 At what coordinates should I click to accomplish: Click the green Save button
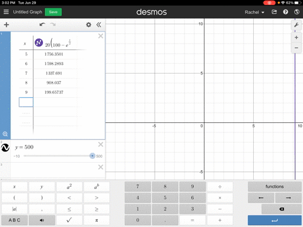coord(53,12)
